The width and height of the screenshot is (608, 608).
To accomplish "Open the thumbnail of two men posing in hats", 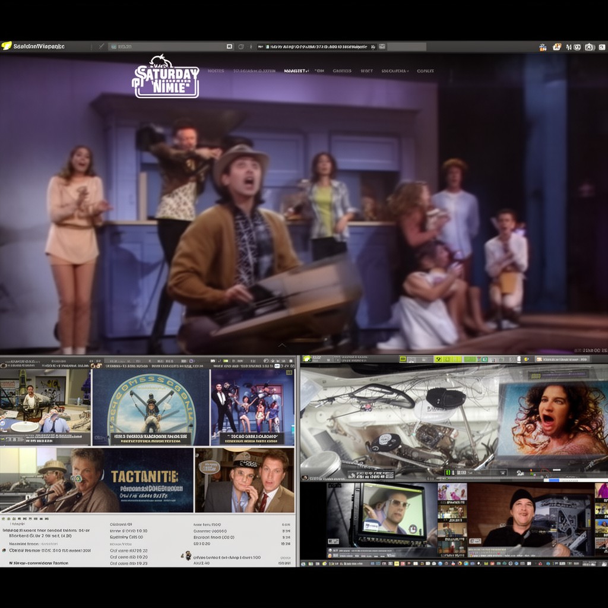I will point(245,480).
